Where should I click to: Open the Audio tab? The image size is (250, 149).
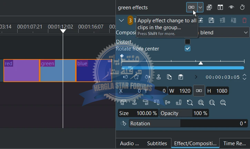coord(129,144)
